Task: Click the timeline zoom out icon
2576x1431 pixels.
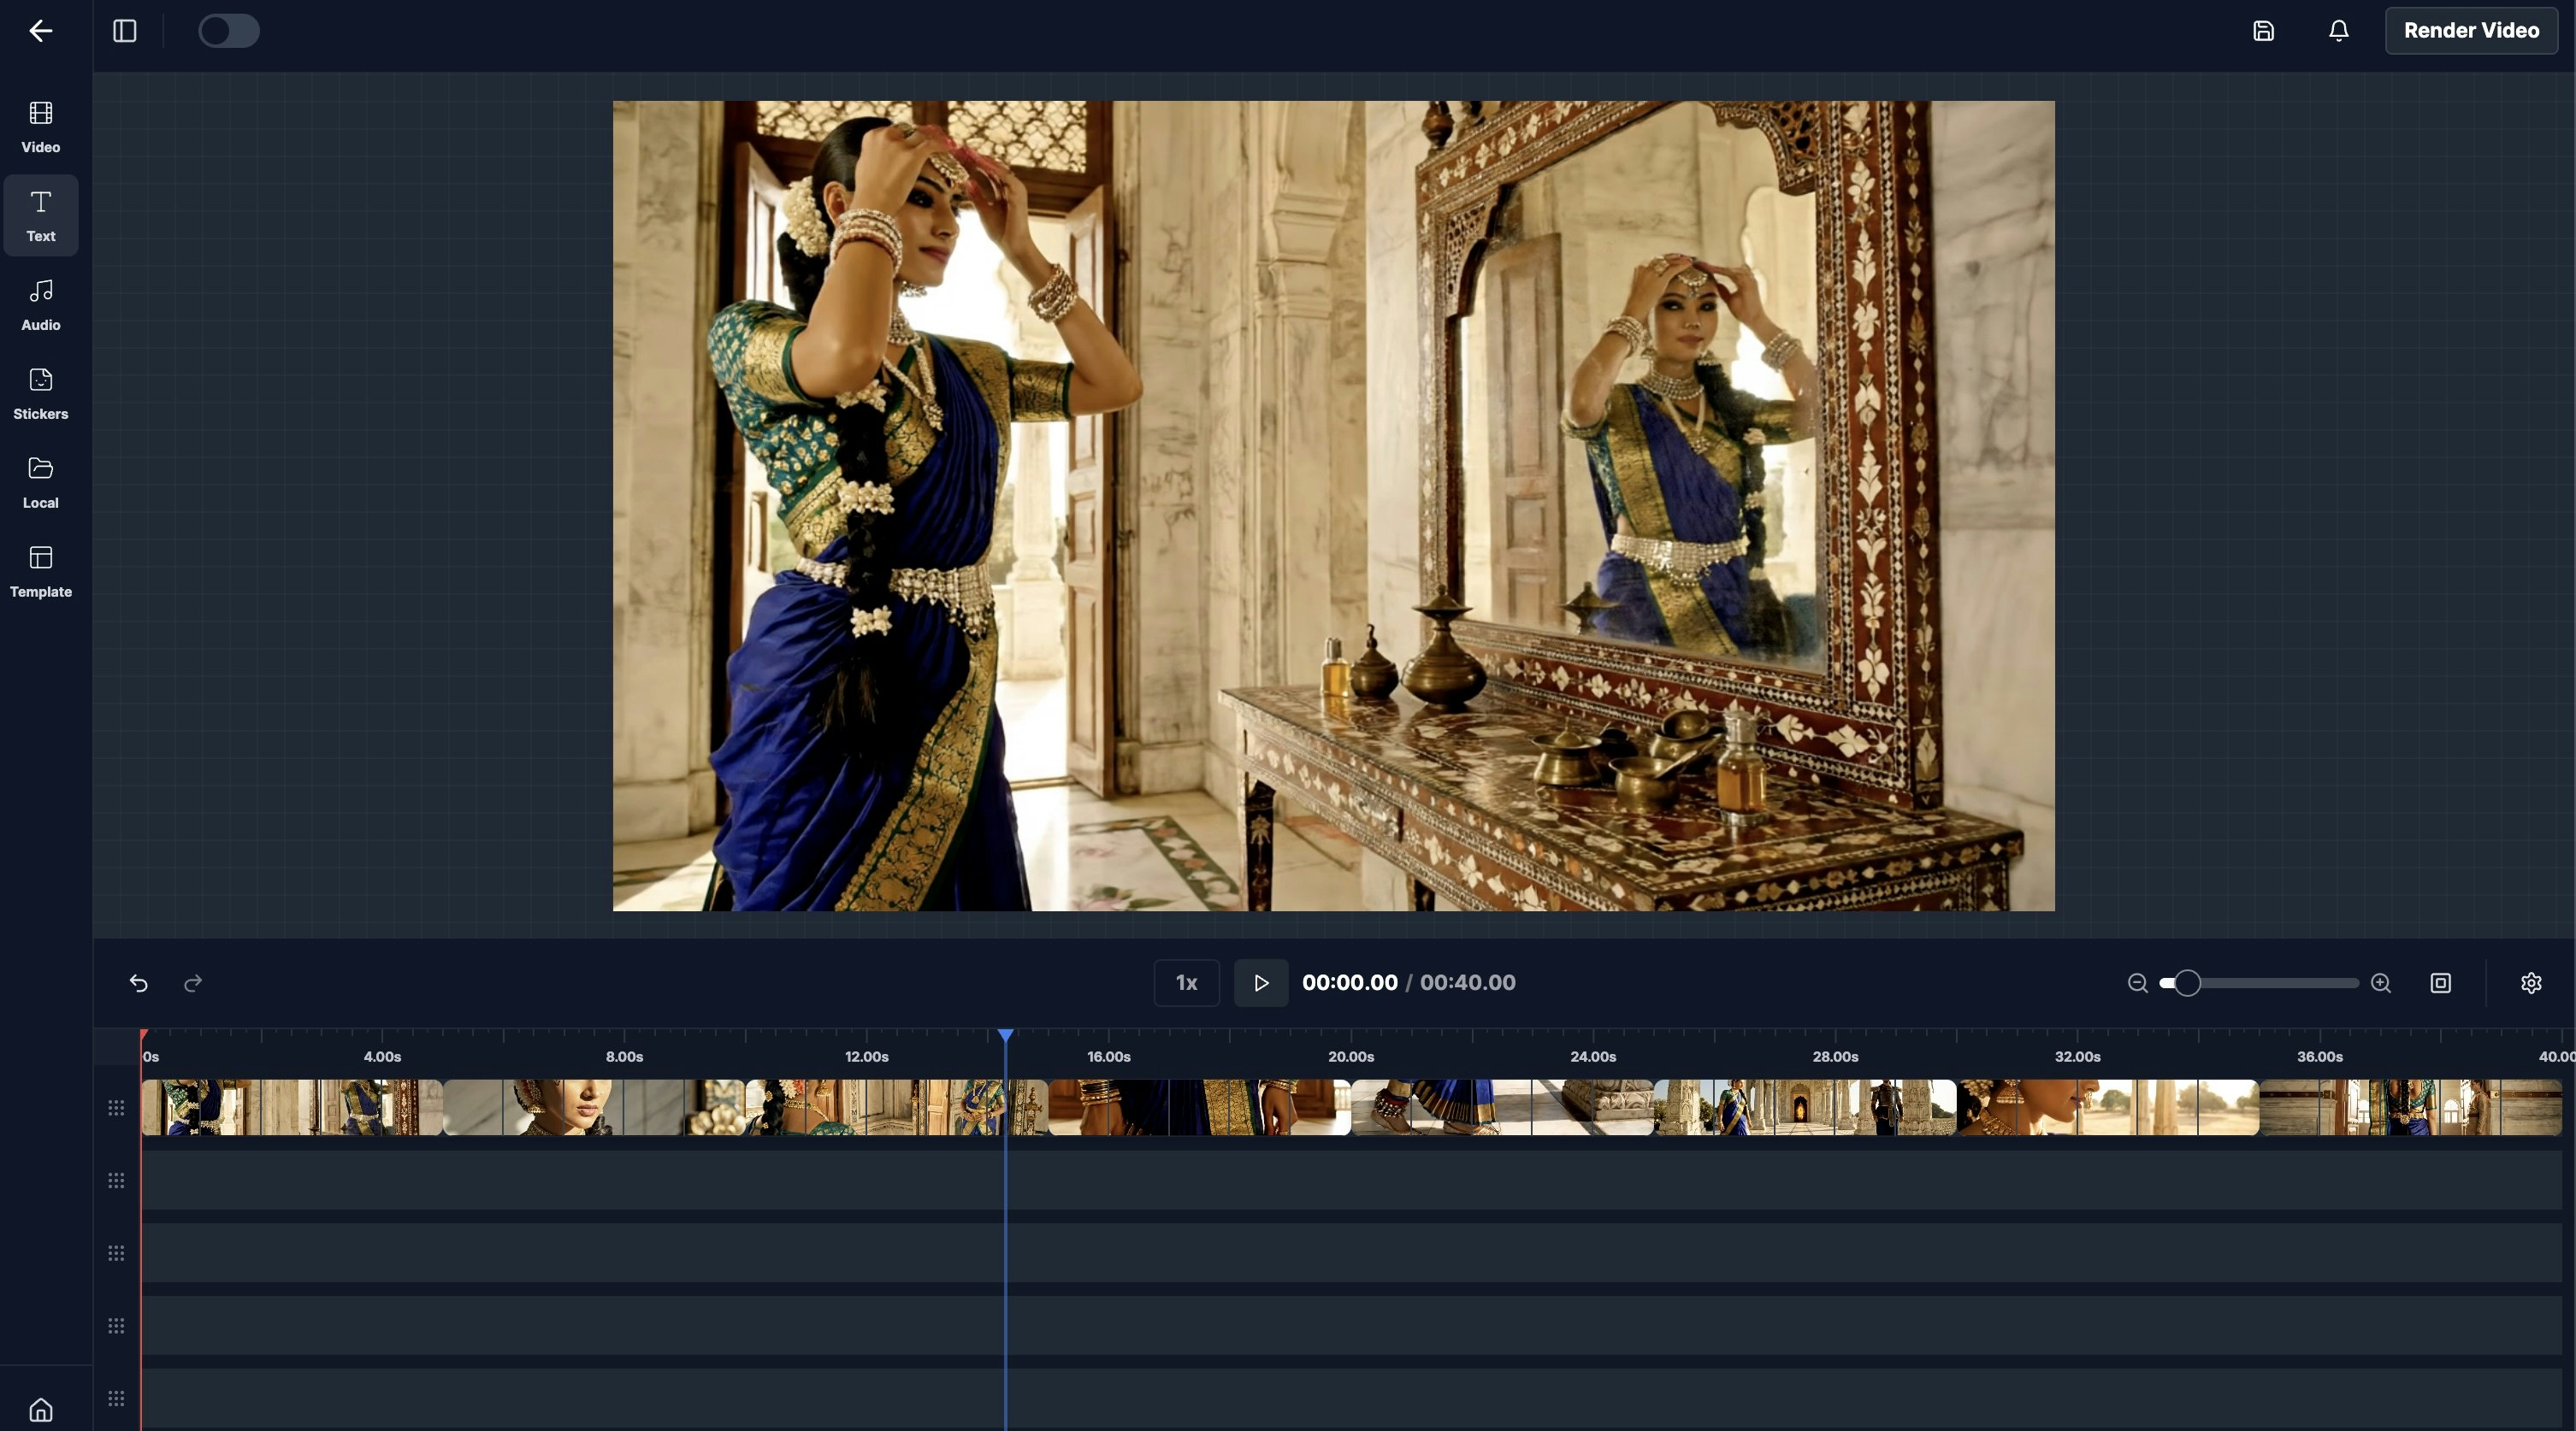Action: 2137,983
